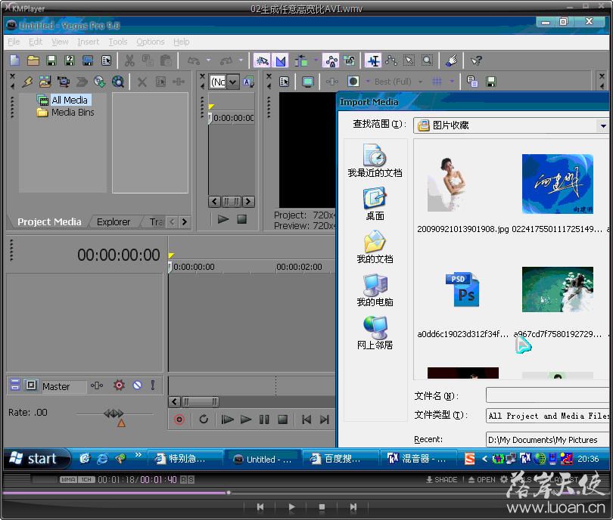The image size is (613, 520).
Task: Go to 我的文档 in Import Media sidebar
Action: click(375, 246)
